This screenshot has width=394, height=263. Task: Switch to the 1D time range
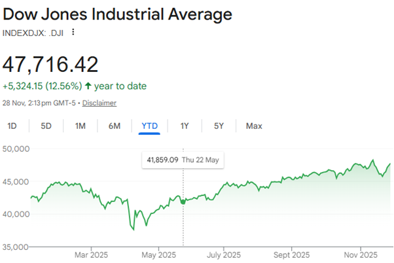click(x=13, y=126)
